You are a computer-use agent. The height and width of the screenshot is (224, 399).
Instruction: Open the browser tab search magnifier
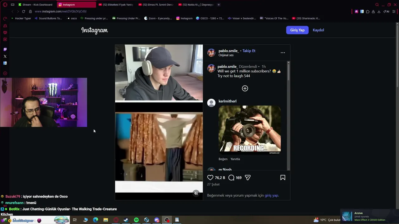(x=377, y=5)
